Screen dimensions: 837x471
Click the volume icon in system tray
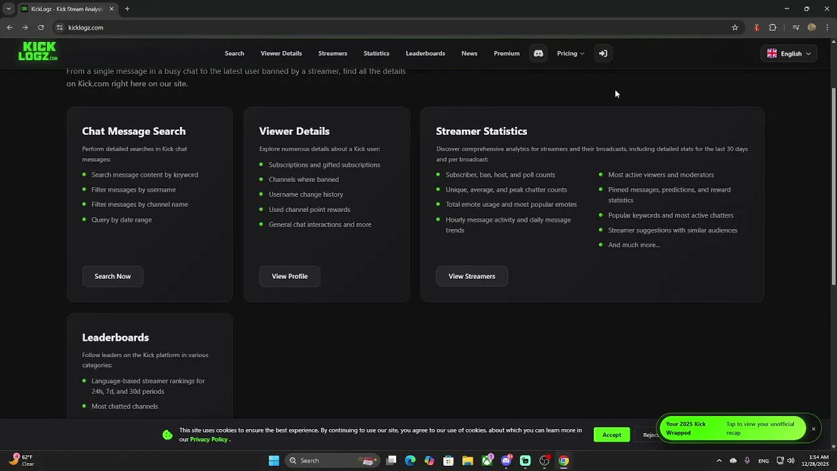(791, 461)
